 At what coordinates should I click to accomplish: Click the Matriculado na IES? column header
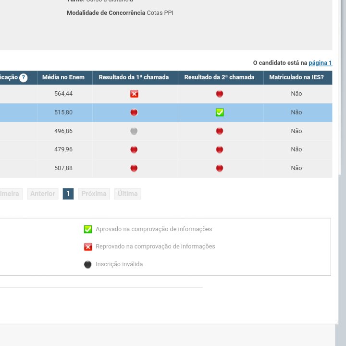point(298,78)
